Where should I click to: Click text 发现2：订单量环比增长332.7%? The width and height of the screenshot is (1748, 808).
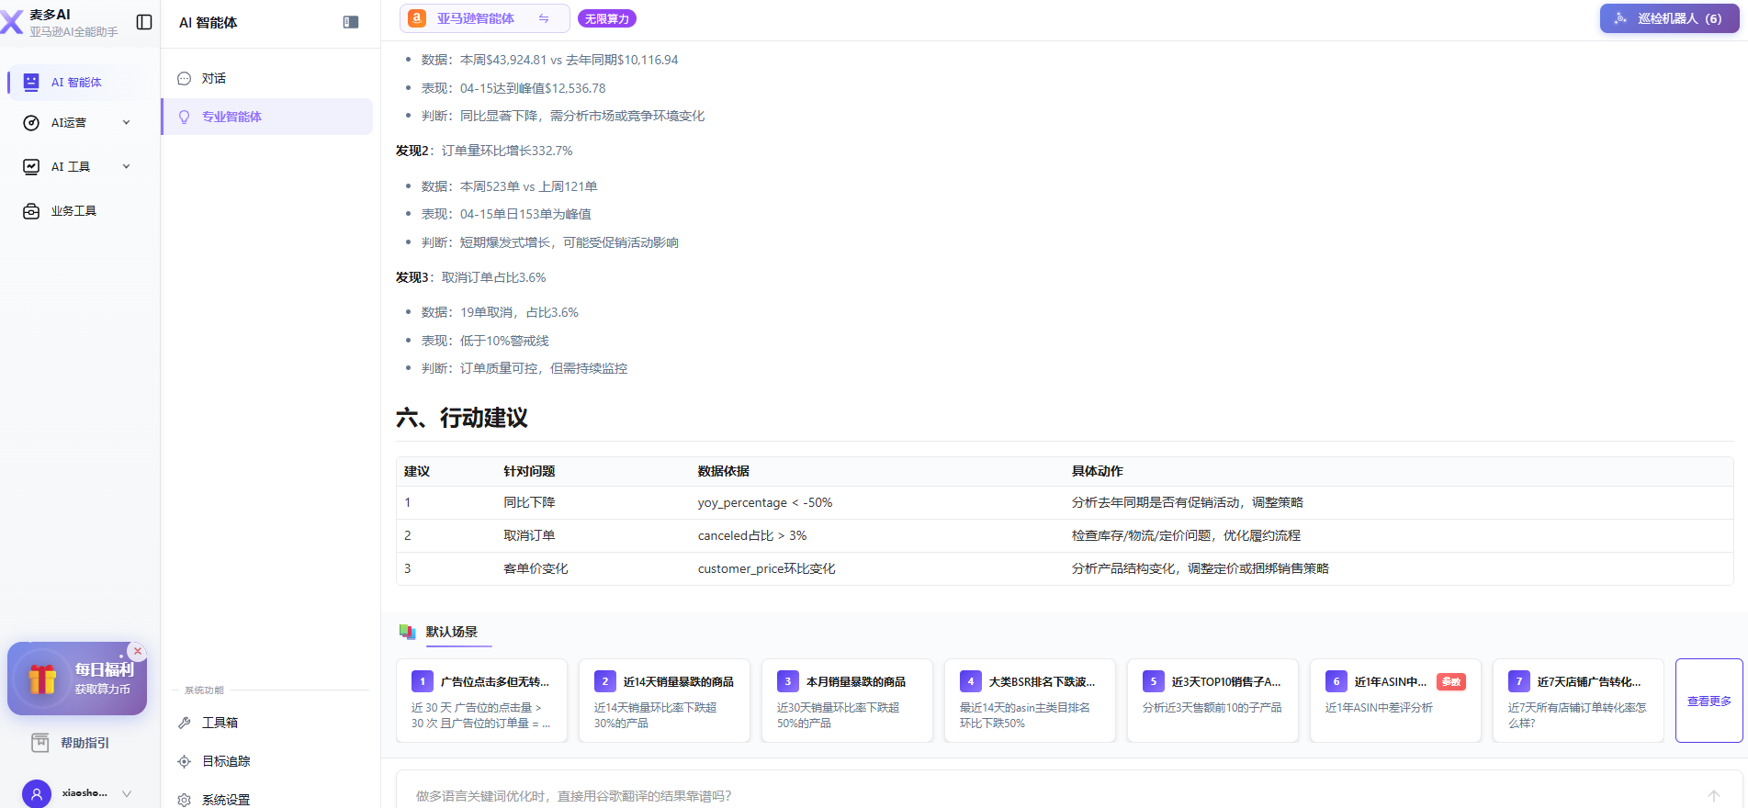484,151
